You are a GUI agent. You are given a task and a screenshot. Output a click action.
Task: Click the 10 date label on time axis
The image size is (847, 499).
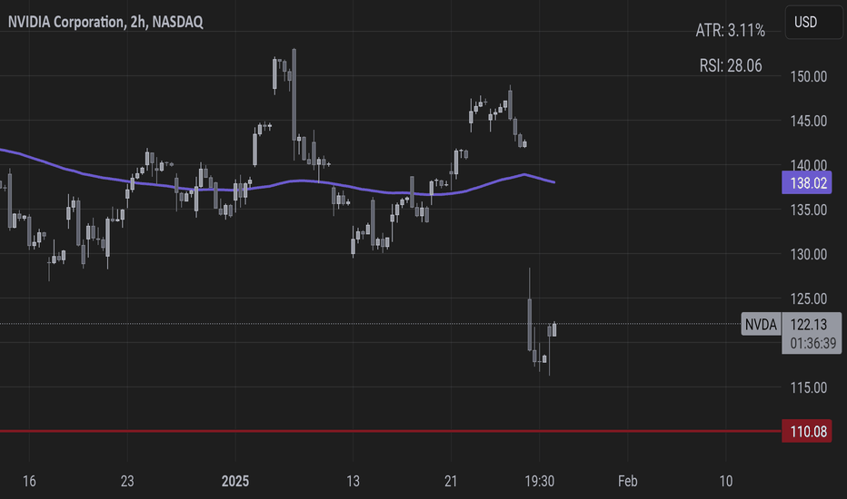(726, 481)
